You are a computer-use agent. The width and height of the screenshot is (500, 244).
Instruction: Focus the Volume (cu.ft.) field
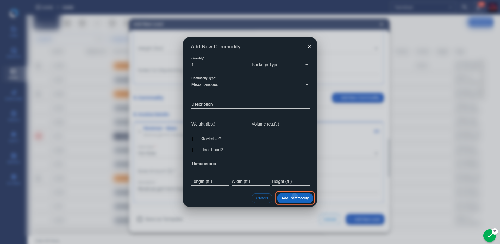pyautogui.click(x=281, y=124)
